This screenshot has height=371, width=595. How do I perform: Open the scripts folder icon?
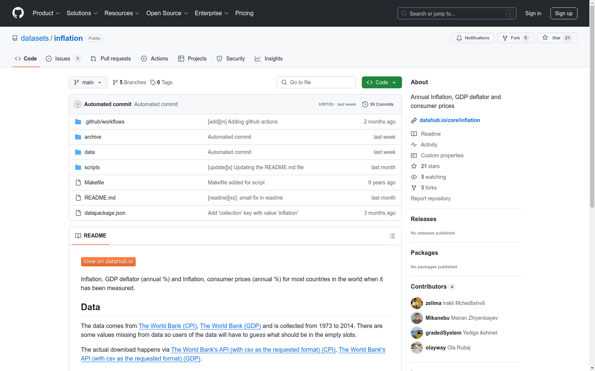coord(78,167)
